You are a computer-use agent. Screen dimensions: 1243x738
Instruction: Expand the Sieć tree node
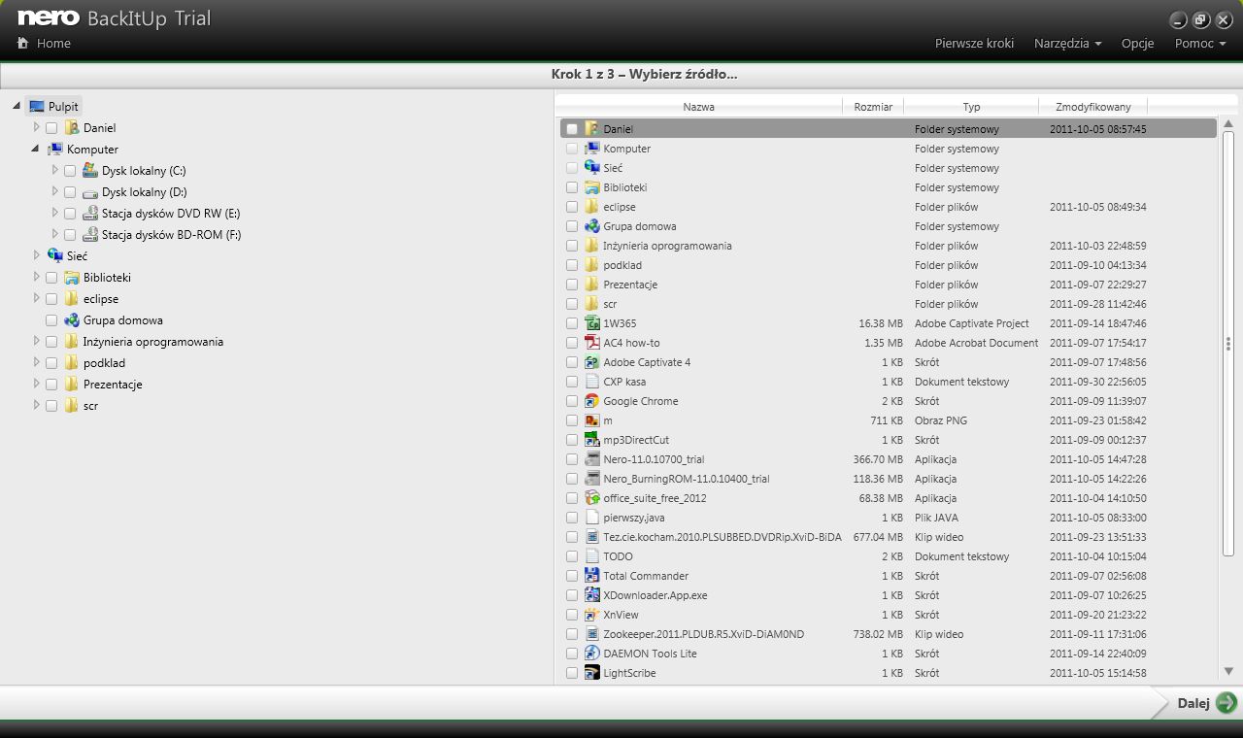point(36,255)
